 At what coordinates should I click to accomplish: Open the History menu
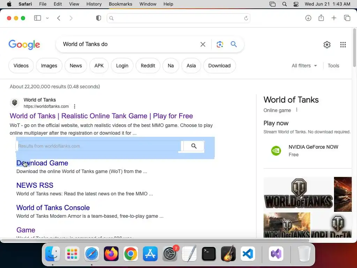pos(94,4)
